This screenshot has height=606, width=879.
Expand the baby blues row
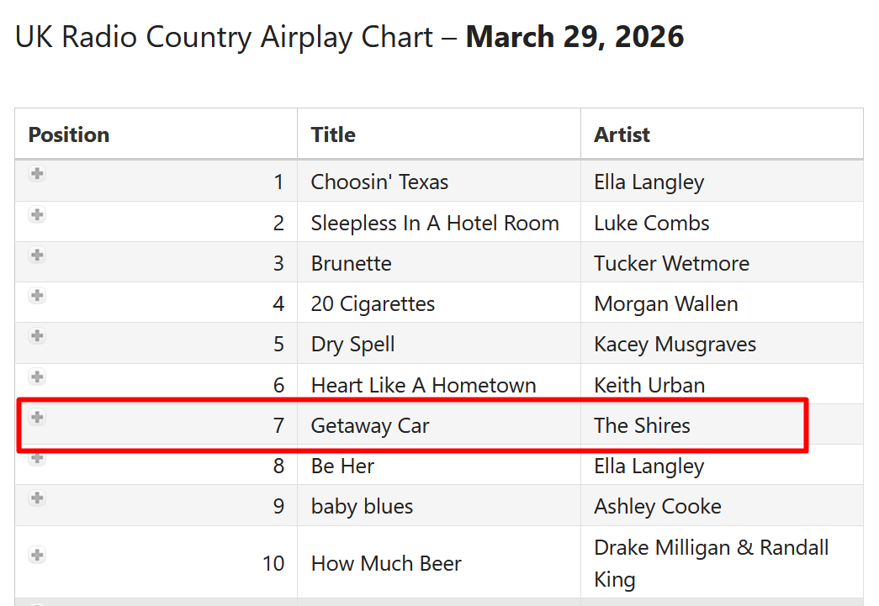[36, 498]
